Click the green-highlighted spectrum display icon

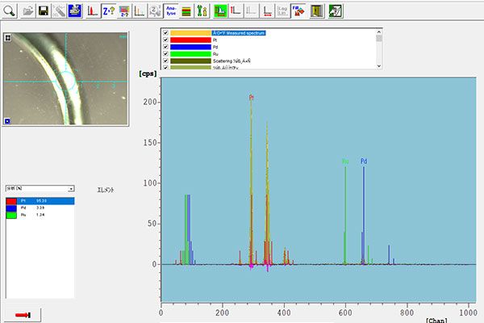219,10
